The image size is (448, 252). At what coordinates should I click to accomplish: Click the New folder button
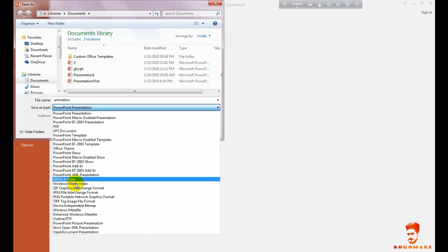[56, 23]
